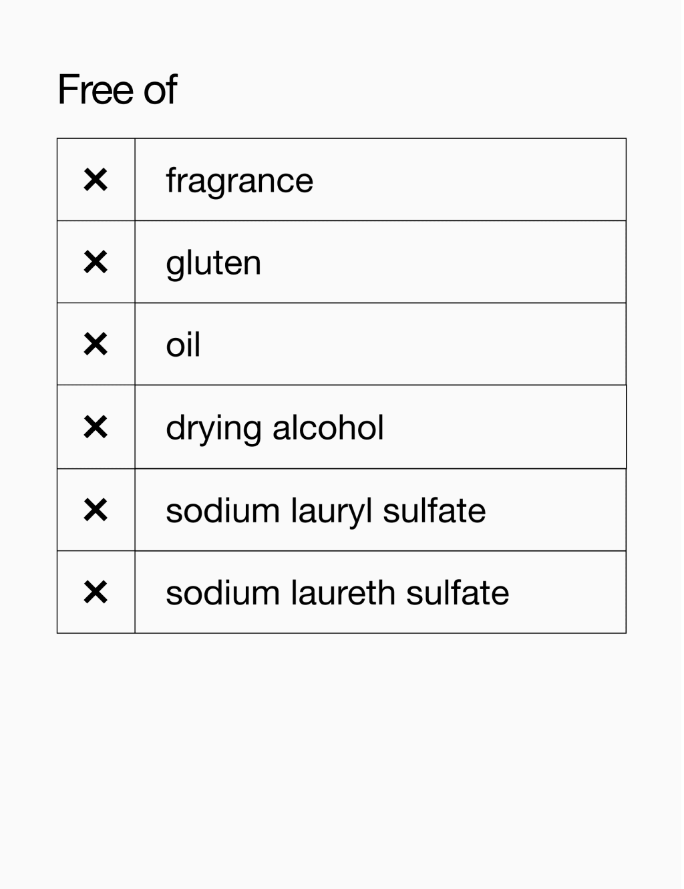Click the Free of heading
This screenshot has width=684, height=889.
pyautogui.click(x=117, y=90)
